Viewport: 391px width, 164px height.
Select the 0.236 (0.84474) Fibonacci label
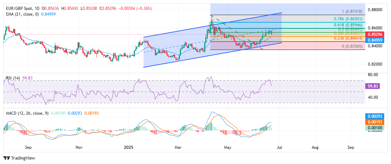(350, 39)
